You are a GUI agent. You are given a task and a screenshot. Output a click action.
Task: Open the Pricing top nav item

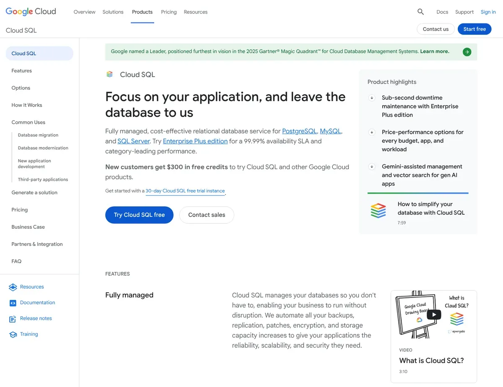coord(169,12)
